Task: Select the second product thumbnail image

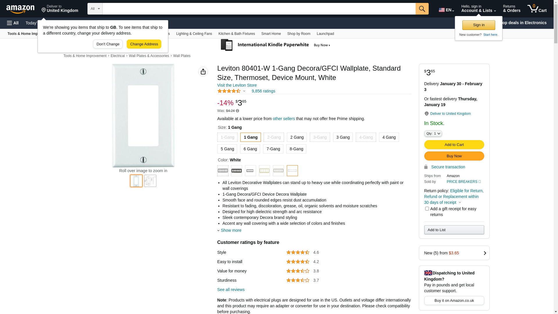Action: point(150,181)
